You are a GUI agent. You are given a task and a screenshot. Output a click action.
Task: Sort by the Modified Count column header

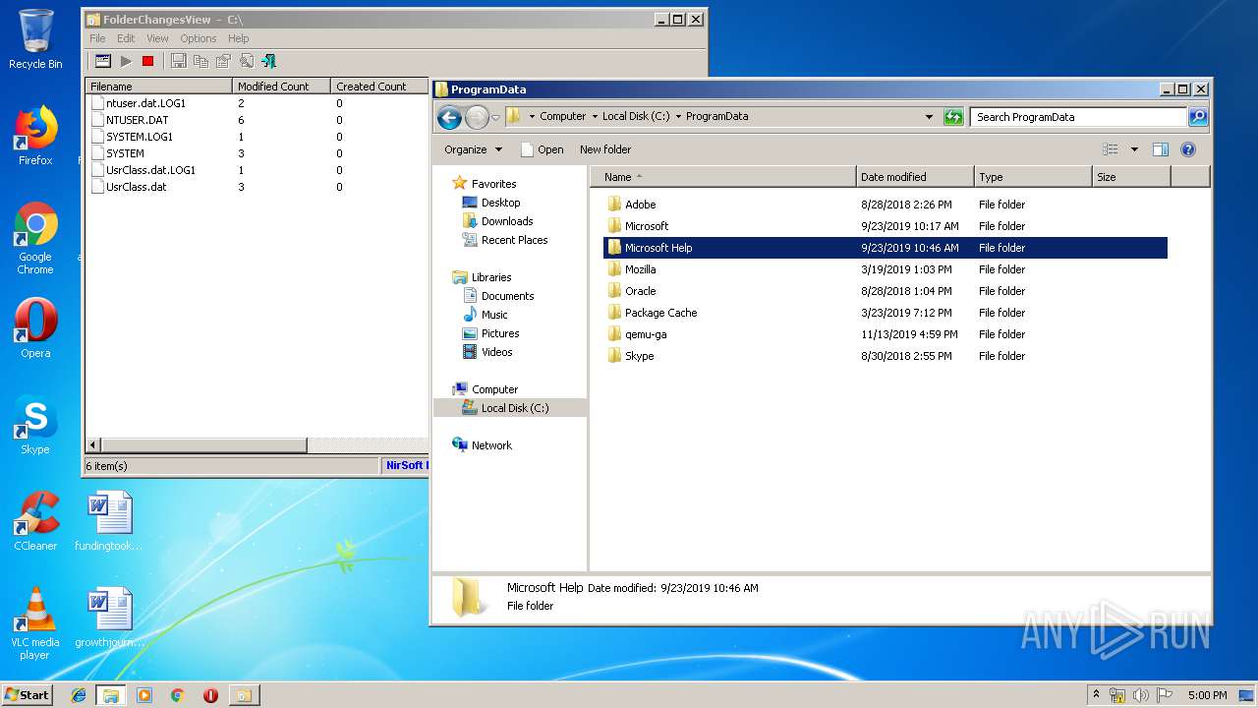[x=281, y=87]
